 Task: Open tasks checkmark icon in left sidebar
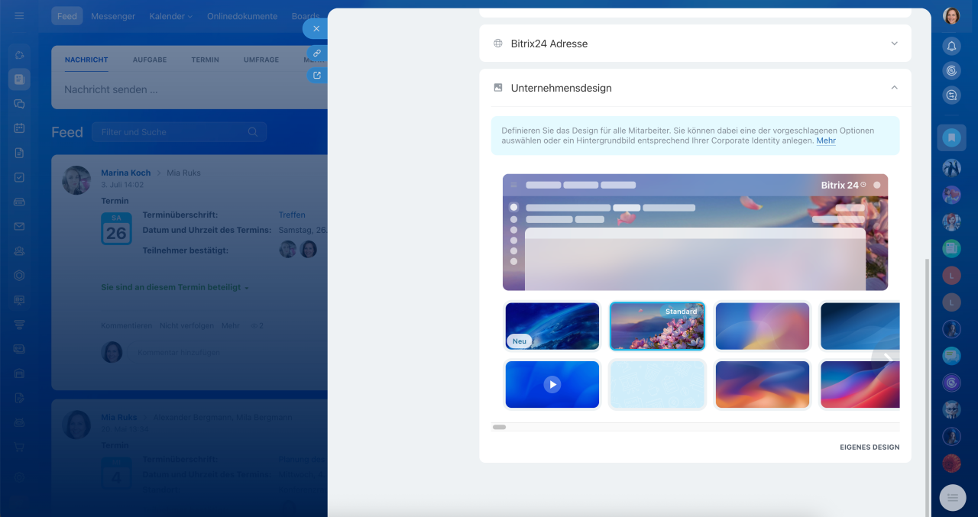point(19,177)
